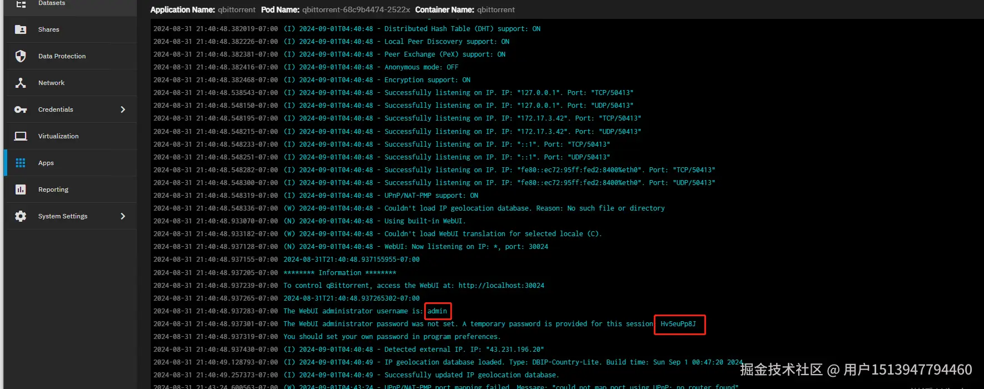Open the Network menu item
Image resolution: width=984 pixels, height=389 pixels.
51,83
